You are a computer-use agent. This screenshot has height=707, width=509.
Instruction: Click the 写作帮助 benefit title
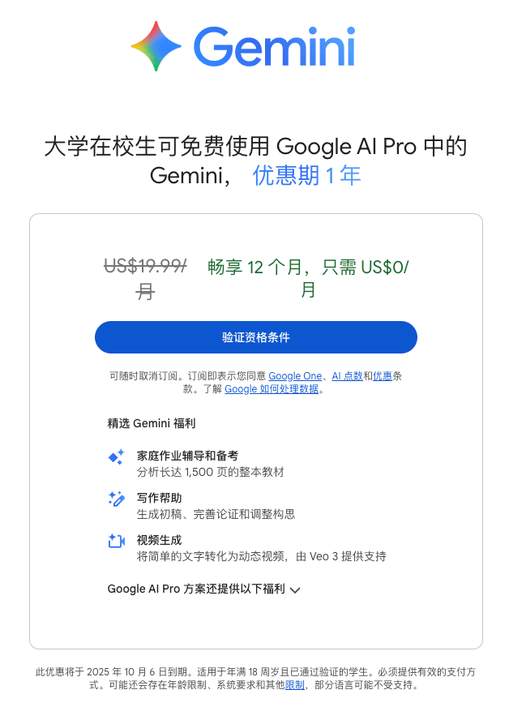pos(159,498)
